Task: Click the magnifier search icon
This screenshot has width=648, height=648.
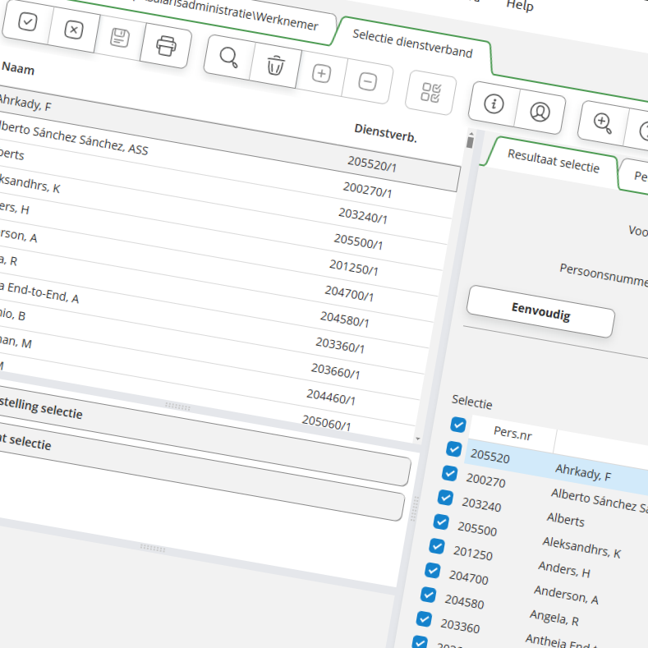Action: point(228,57)
